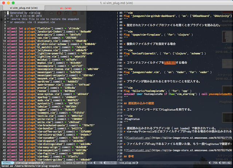Image resolution: width=233 pixels, height=168 pixels.
Task: Click the 'scss-syntax.vim' commit line
Action: (x=48, y=94)
